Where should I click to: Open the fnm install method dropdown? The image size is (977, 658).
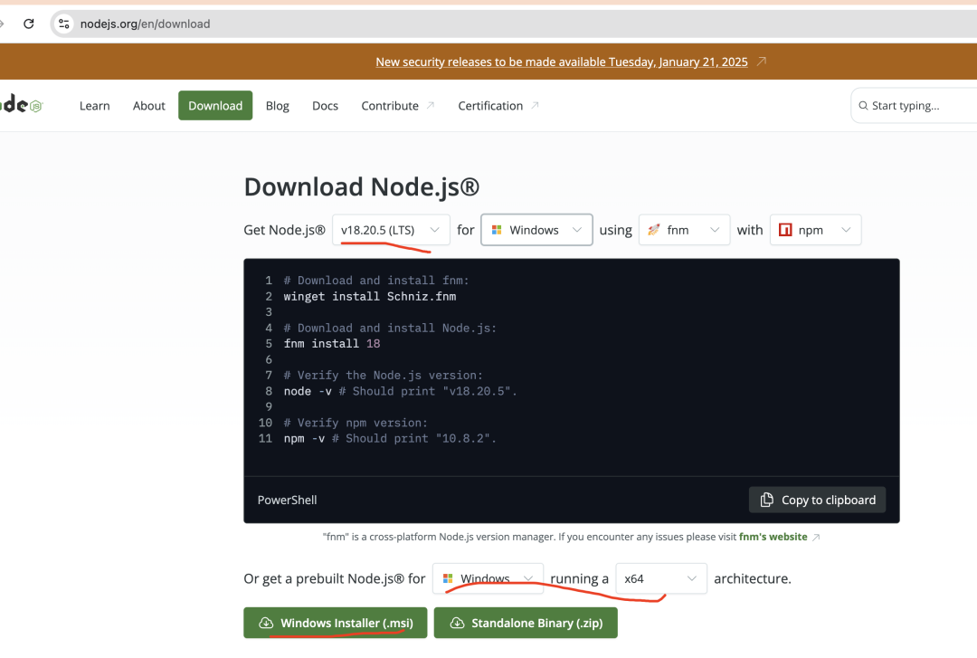point(684,230)
